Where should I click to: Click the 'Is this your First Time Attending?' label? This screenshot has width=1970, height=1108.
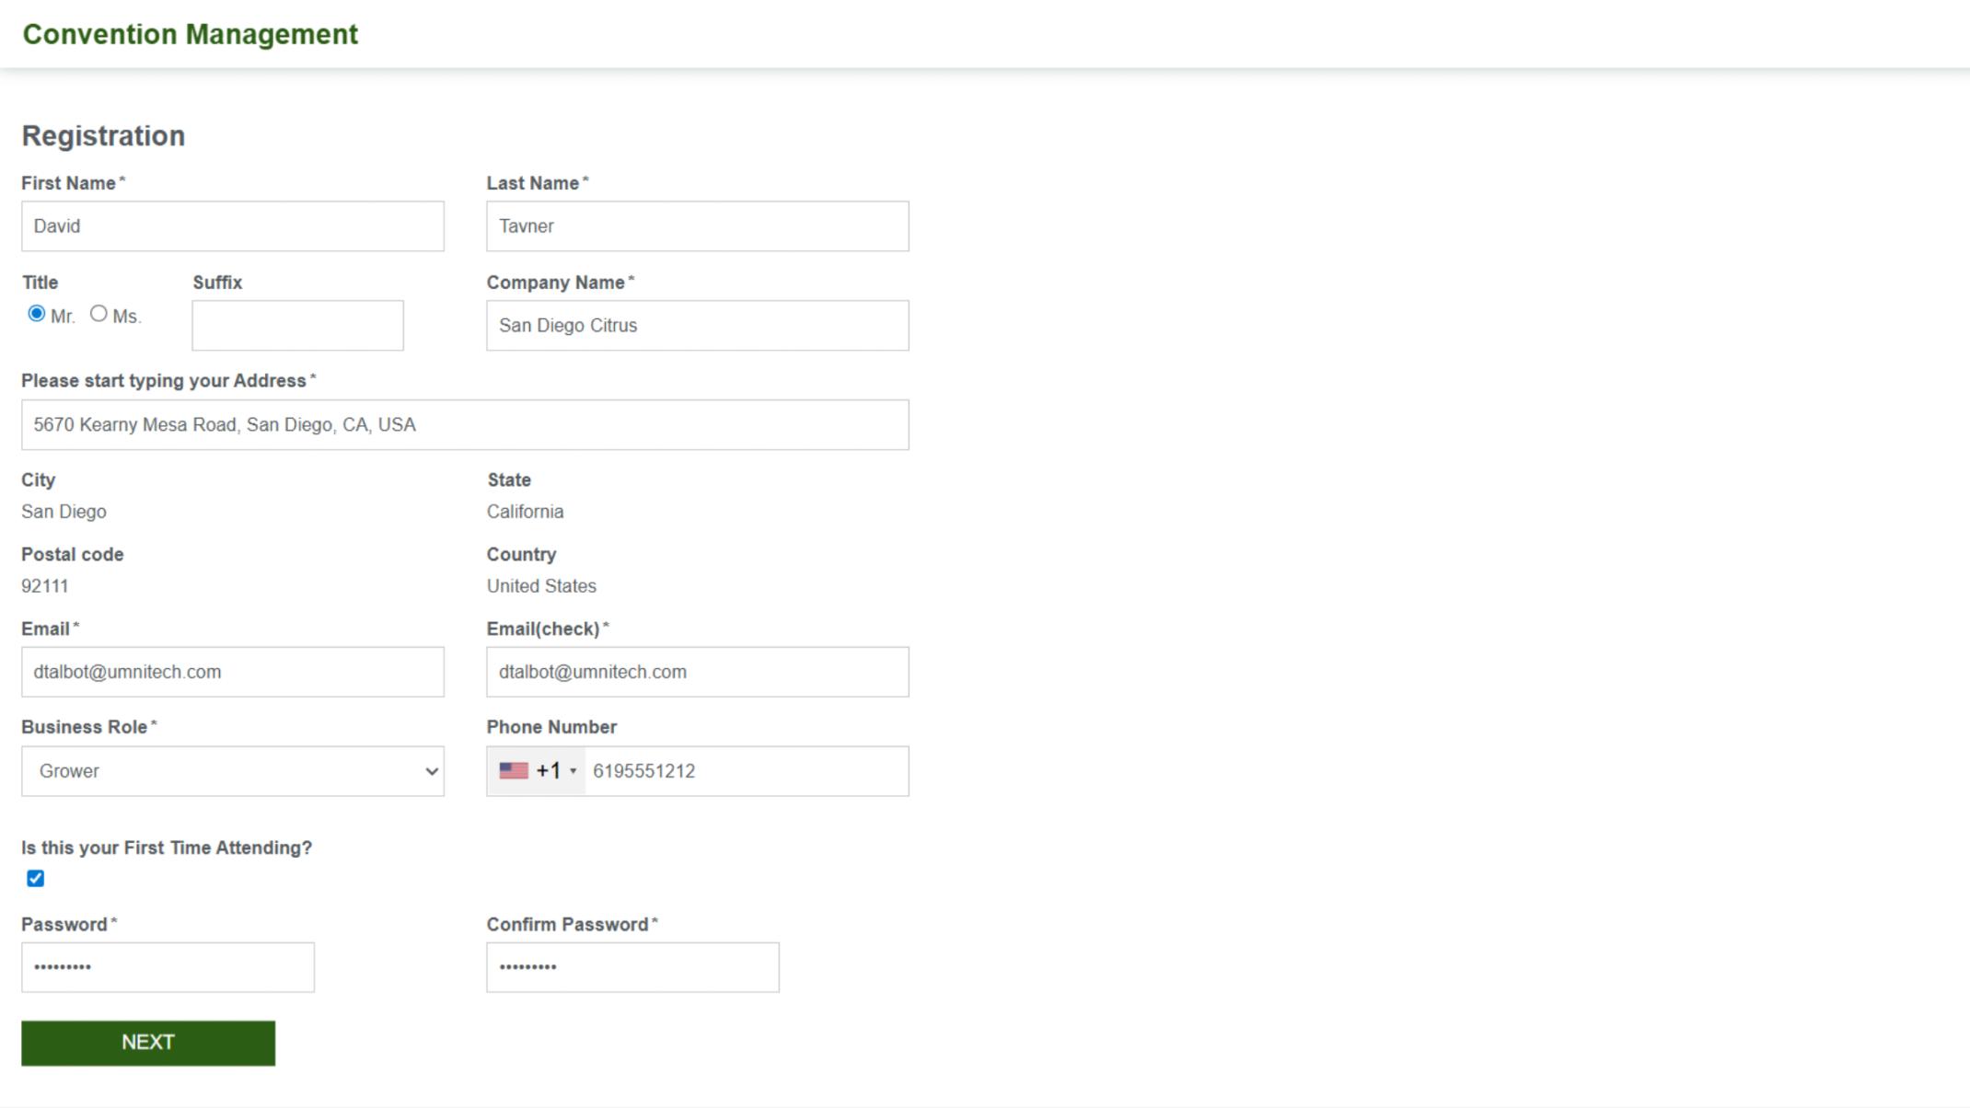(167, 848)
